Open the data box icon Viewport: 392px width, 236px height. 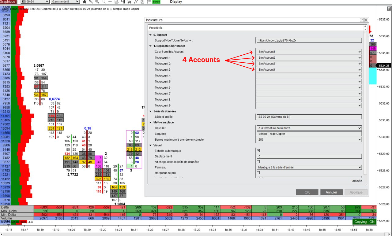point(117,2)
